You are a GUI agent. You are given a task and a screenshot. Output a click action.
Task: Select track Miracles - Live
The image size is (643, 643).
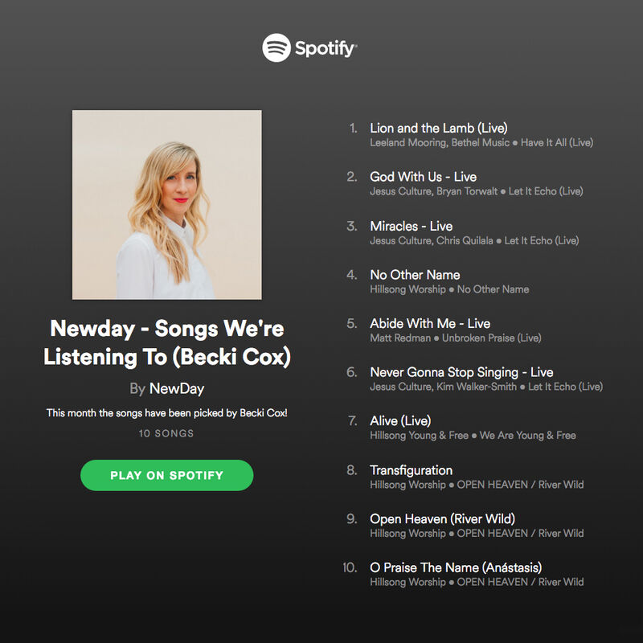click(x=411, y=226)
